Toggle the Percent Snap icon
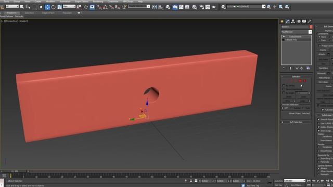Viewport: 333px width, 187px height. (x=111, y=7)
